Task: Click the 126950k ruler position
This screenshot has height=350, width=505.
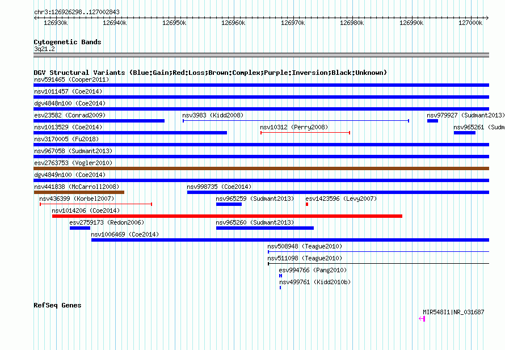Action: 174,23
